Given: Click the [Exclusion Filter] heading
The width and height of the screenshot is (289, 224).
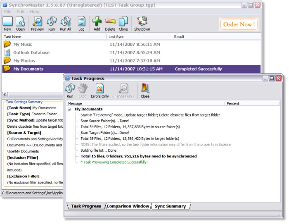Looking at the screenshot, I should [x=23, y=176].
